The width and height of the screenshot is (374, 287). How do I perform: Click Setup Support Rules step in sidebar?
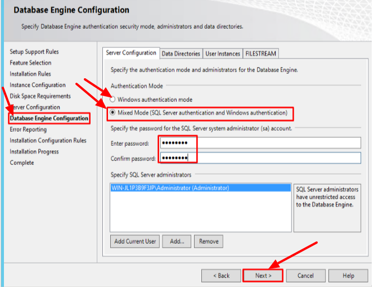(34, 52)
